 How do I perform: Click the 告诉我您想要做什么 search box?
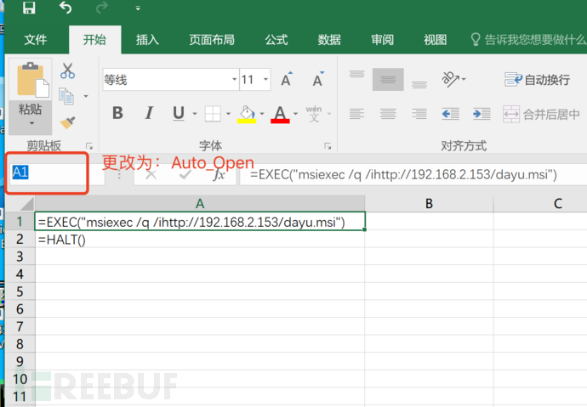pyautogui.click(x=528, y=40)
